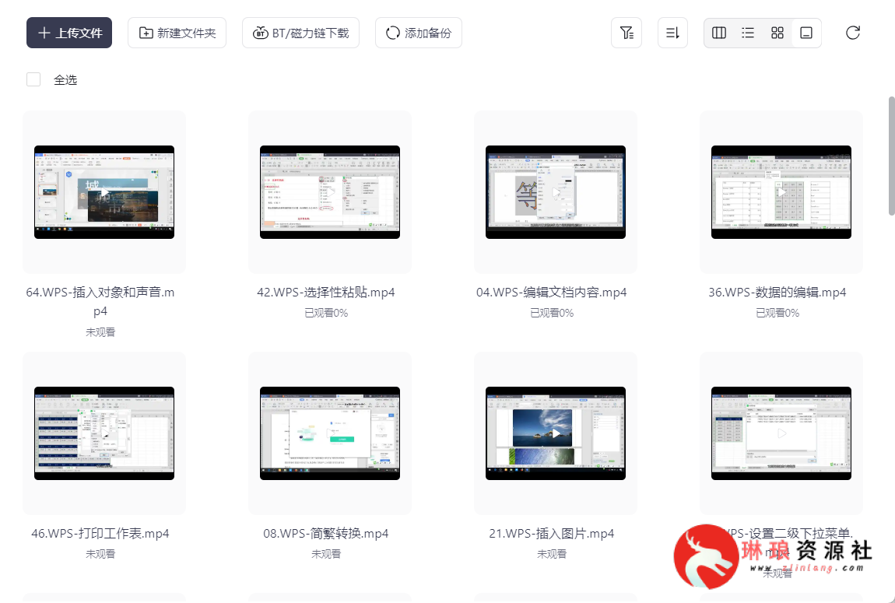Viewport: 895px width, 603px height.
Task: Click 已观看0% under 04.WPS-编辑文档内容.mp4
Action: point(551,313)
